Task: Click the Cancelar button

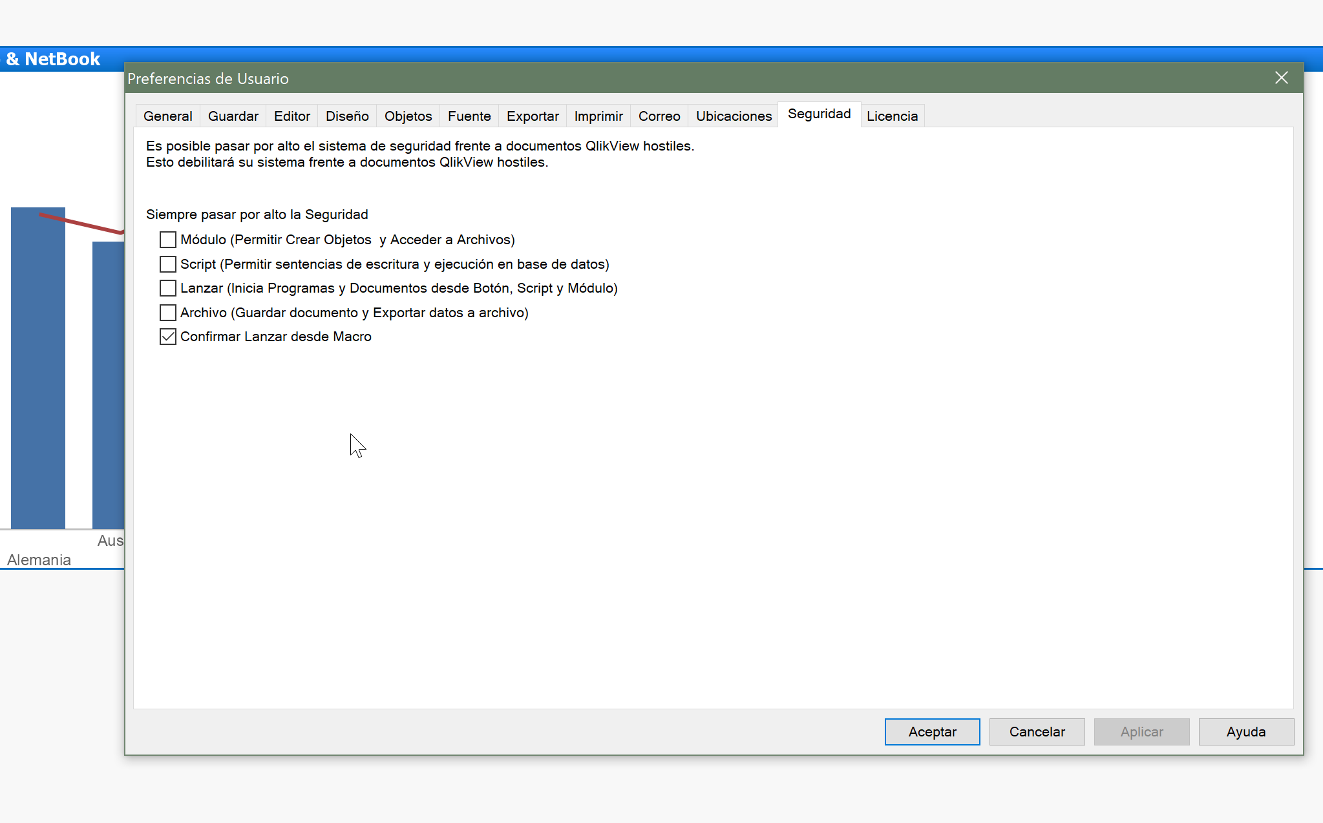Action: tap(1037, 732)
